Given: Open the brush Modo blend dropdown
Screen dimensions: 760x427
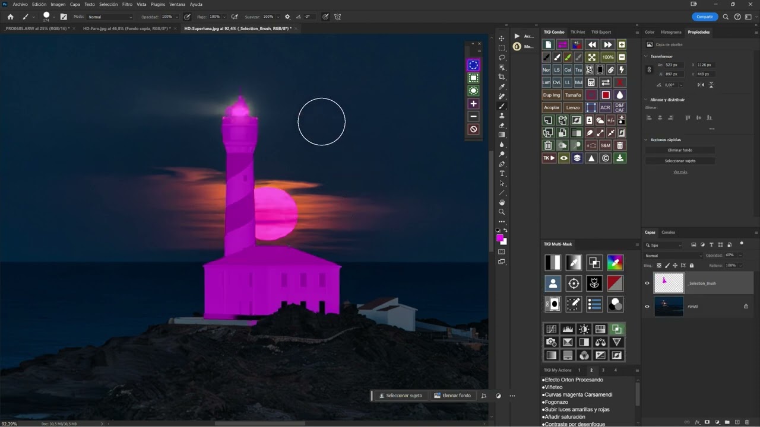Looking at the screenshot, I should tap(110, 17).
